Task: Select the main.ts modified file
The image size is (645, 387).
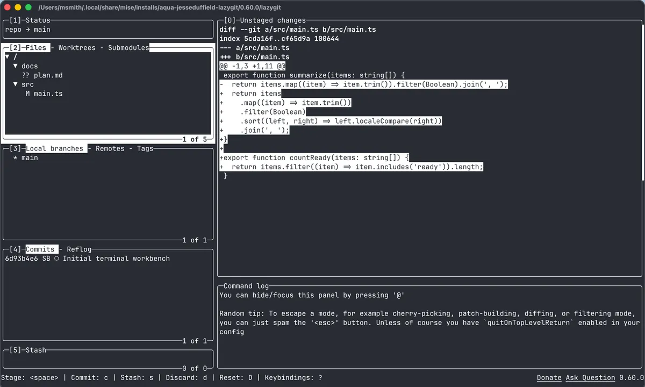Action: point(44,94)
